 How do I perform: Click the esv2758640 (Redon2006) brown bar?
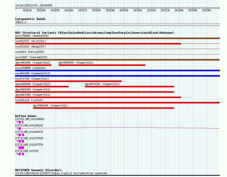[117, 38]
